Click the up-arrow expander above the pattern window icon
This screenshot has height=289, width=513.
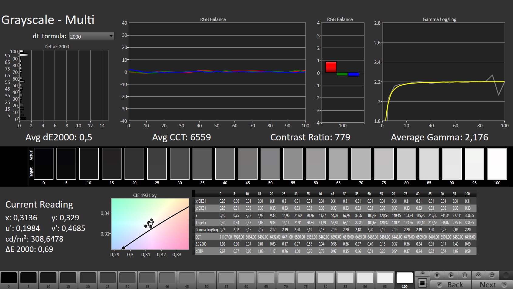click(x=422, y=274)
